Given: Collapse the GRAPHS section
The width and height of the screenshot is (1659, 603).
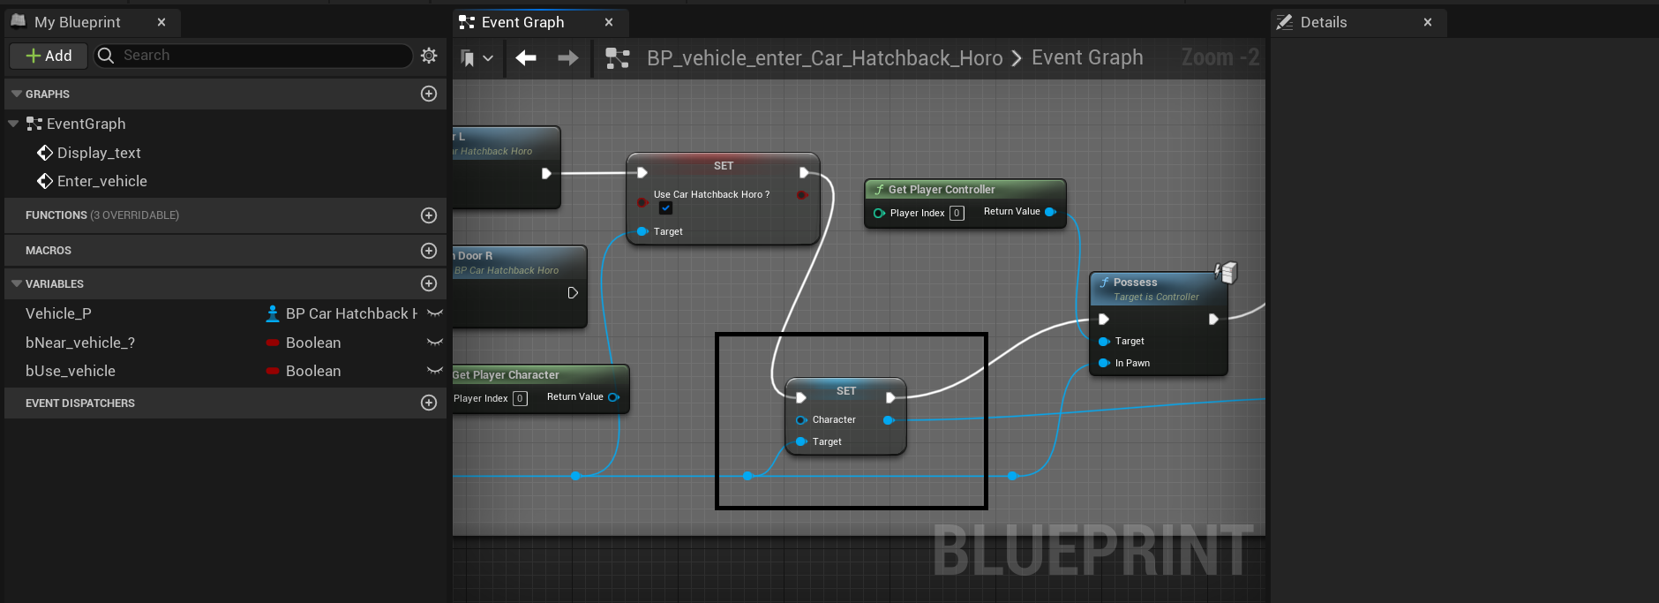Looking at the screenshot, I should point(16,94).
